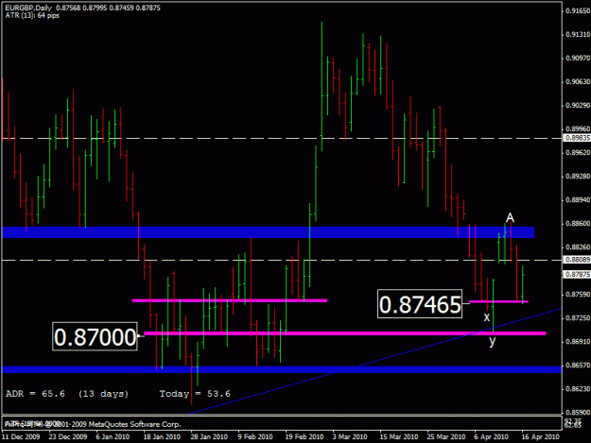The image size is (591, 443).
Task: Click the x annotation below the bar
Action: [x=487, y=317]
